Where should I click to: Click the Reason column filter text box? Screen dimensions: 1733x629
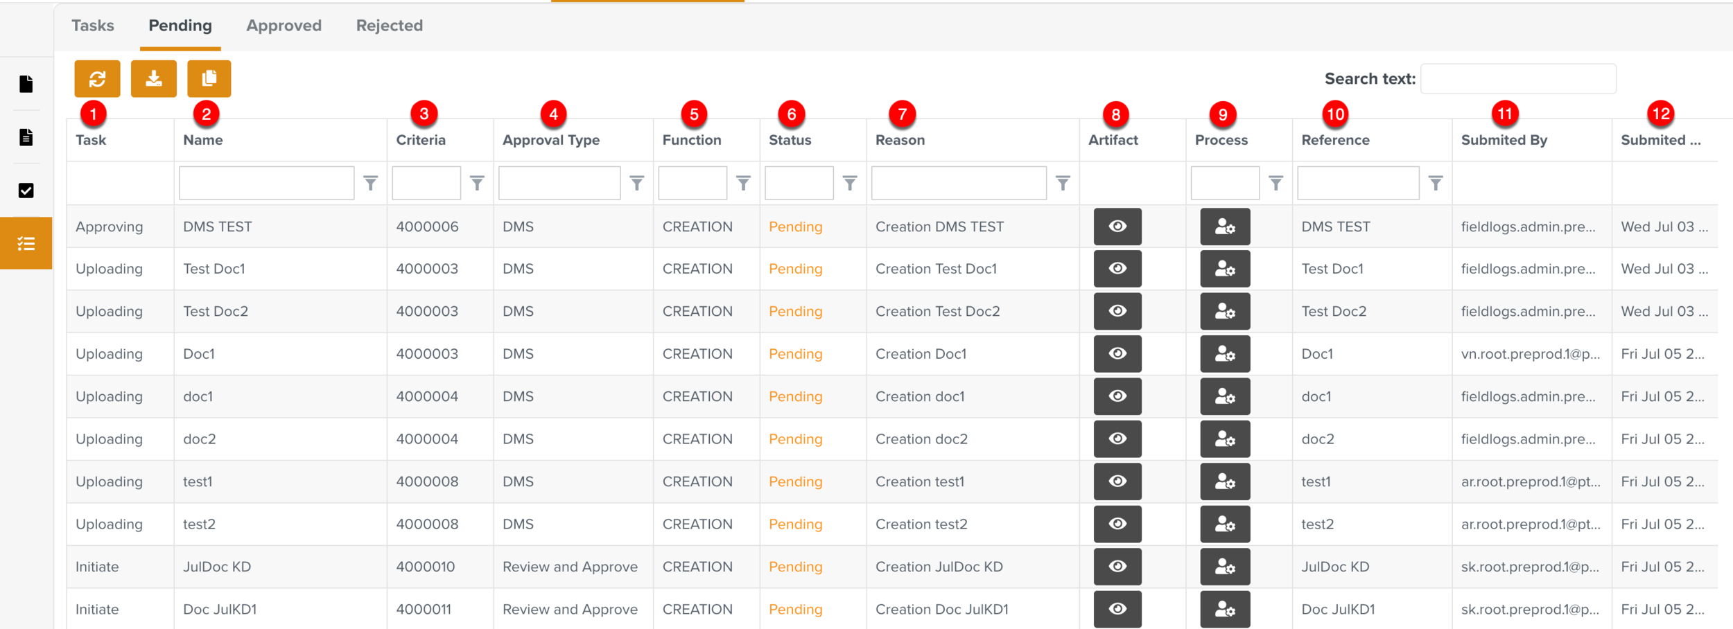pos(958,183)
